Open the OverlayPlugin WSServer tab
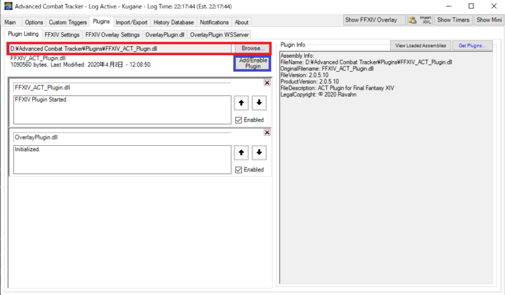 click(x=220, y=34)
